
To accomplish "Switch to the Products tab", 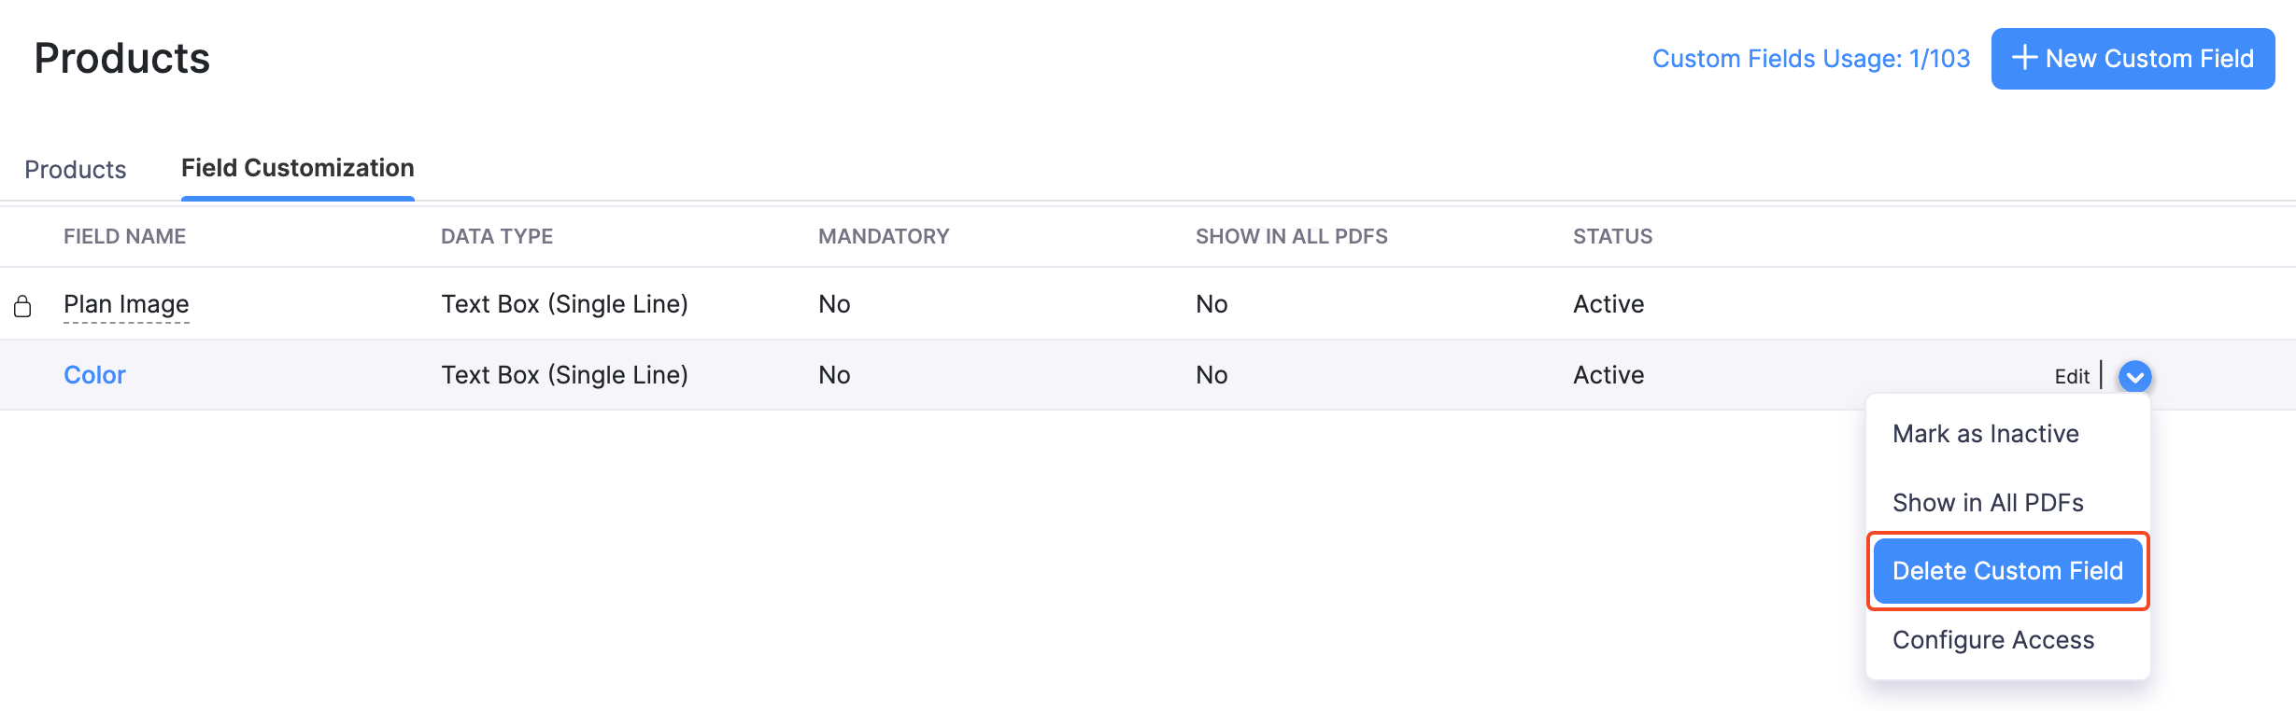I will [x=76, y=169].
